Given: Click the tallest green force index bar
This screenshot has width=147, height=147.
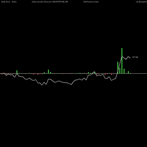Looking at the screenshot, I should click(x=122, y=61).
